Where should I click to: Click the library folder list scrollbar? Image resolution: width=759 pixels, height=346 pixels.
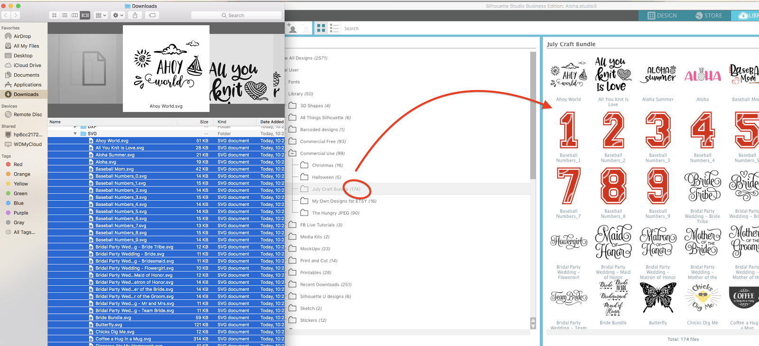tap(533, 115)
